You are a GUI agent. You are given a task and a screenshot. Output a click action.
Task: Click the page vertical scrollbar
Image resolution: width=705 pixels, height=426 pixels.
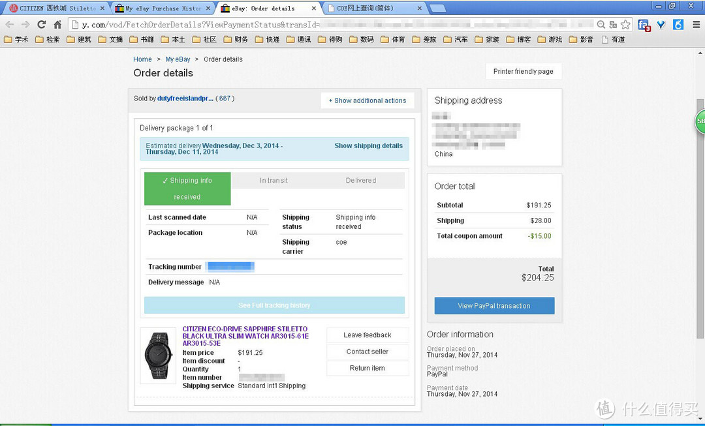tap(700, 219)
